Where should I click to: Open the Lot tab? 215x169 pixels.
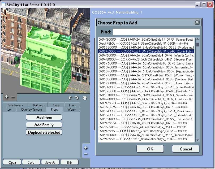[x=10, y=110]
